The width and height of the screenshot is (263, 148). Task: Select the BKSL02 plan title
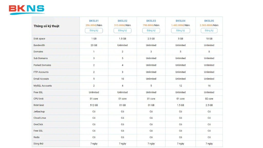(123, 21)
